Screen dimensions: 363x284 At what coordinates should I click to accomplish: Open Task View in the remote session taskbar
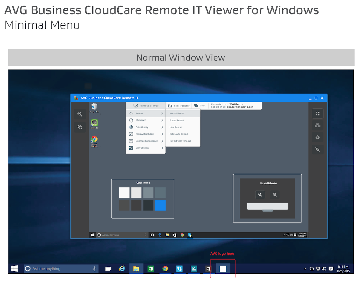pos(152,235)
